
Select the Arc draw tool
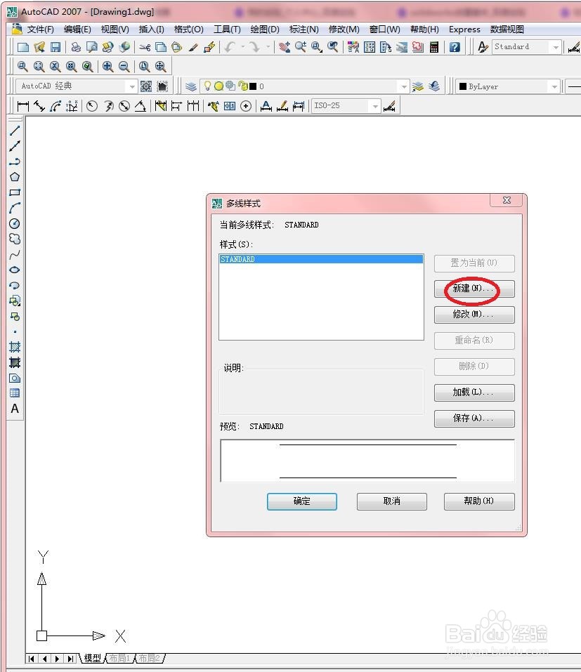point(15,208)
